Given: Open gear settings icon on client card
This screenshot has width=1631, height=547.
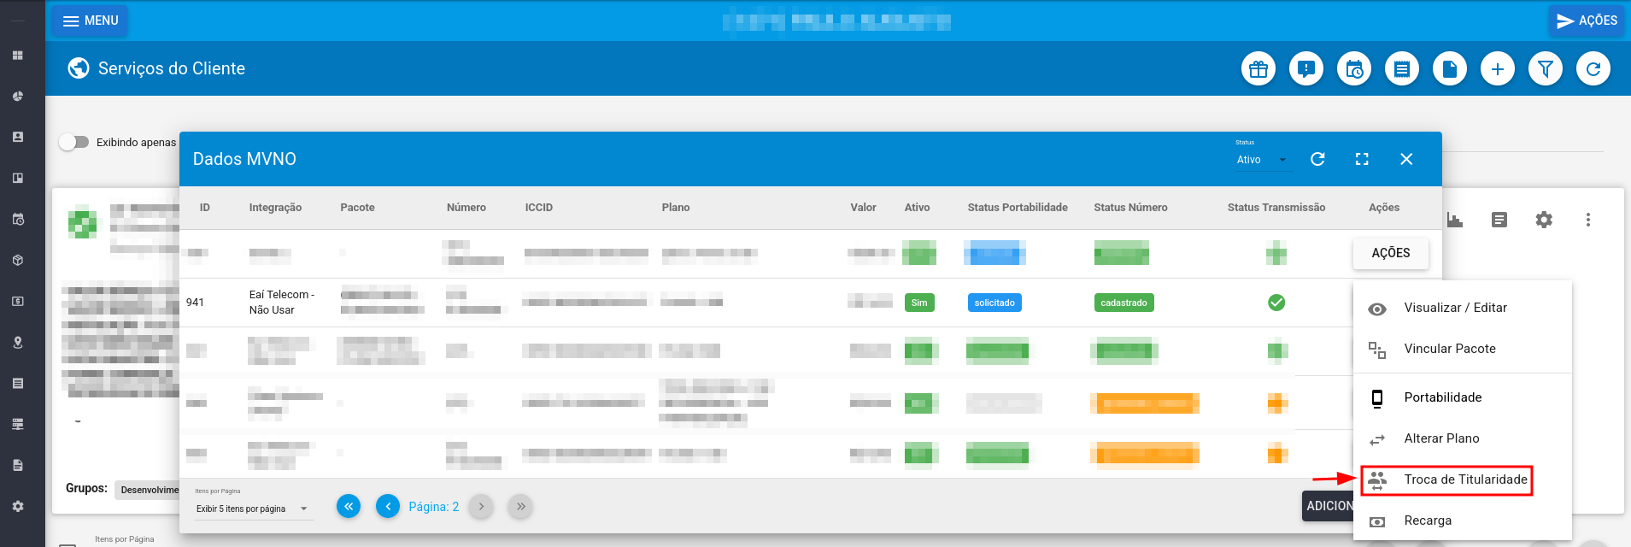Looking at the screenshot, I should tap(1544, 220).
